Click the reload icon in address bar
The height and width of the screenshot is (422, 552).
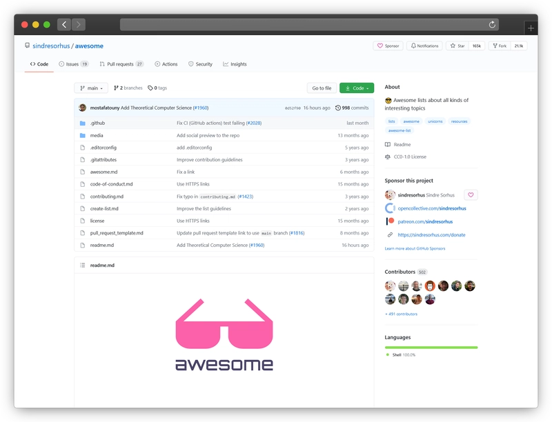click(492, 25)
